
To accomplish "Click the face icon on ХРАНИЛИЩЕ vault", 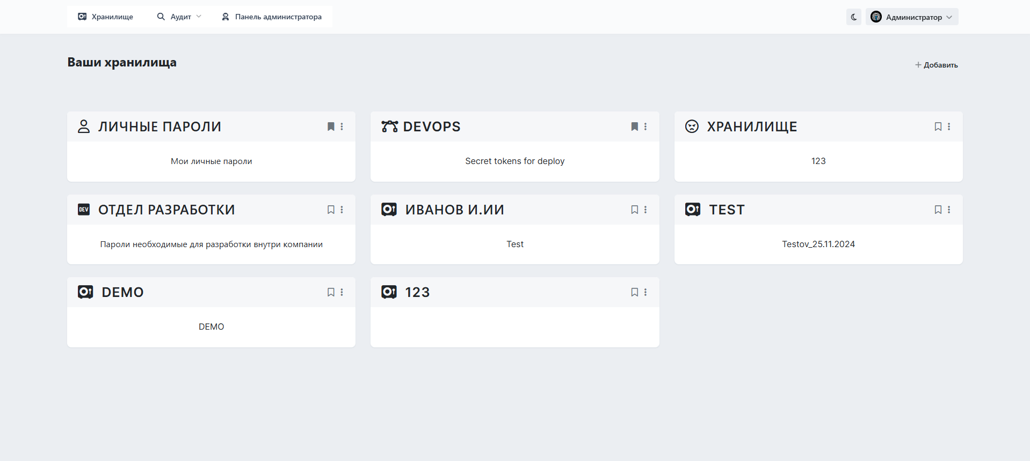I will (692, 127).
